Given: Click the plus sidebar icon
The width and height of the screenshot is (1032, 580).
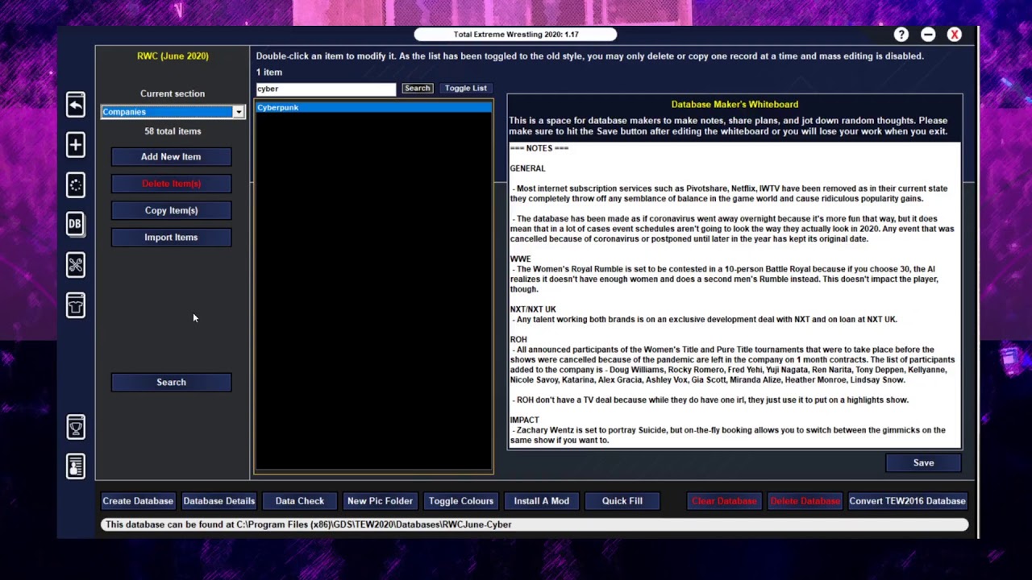Looking at the screenshot, I should click(75, 145).
